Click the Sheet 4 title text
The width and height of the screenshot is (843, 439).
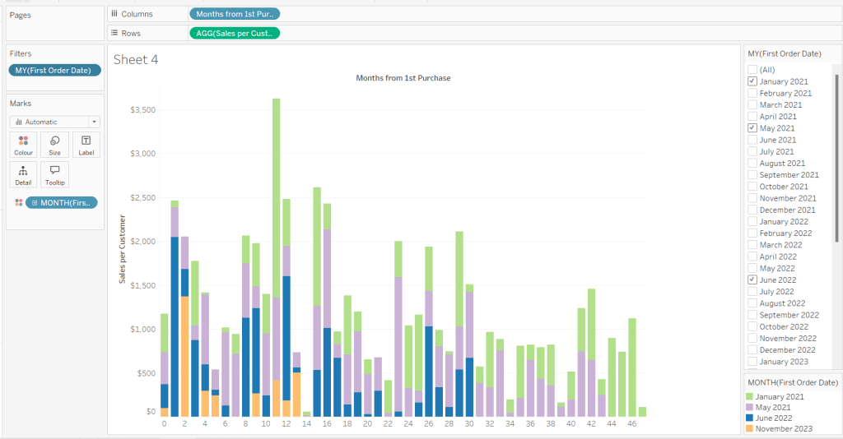[136, 59]
